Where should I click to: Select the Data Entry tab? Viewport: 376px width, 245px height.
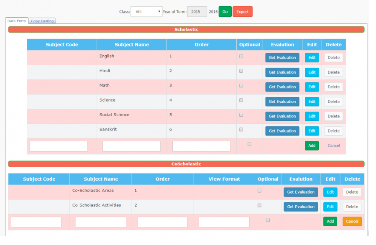coord(17,21)
